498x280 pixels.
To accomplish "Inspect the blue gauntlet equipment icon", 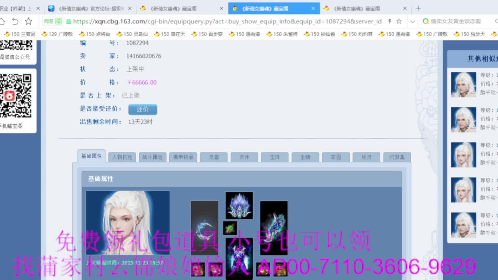I will (x=274, y=228).
